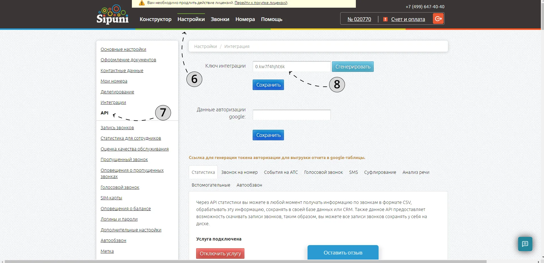544x263 pixels.
Task: Open the Номера menu item
Action: pyautogui.click(x=245, y=19)
